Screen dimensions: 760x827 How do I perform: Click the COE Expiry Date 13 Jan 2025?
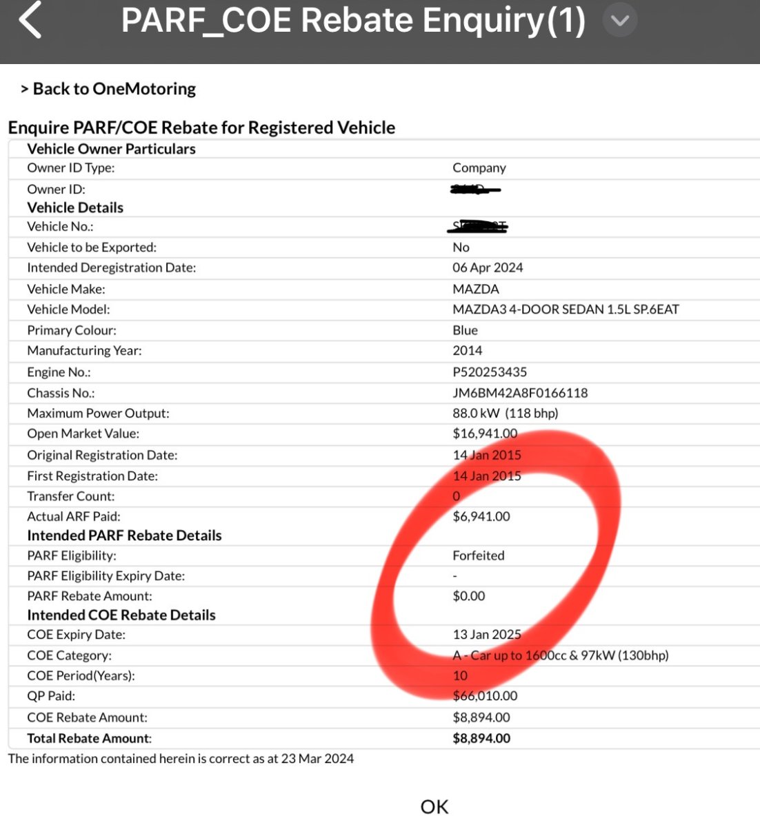pyautogui.click(x=487, y=635)
